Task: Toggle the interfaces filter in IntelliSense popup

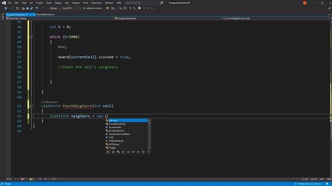Action: (x=128, y=152)
